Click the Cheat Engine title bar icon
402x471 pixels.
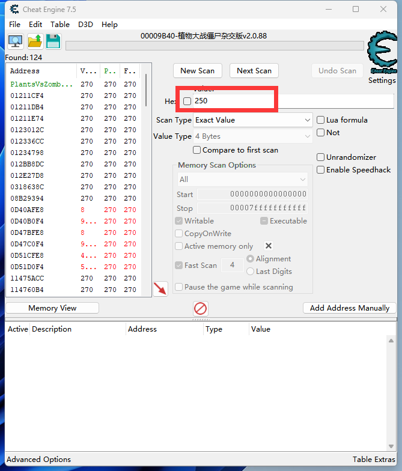(13, 10)
